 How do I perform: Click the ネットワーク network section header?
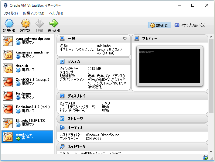coord(132,147)
